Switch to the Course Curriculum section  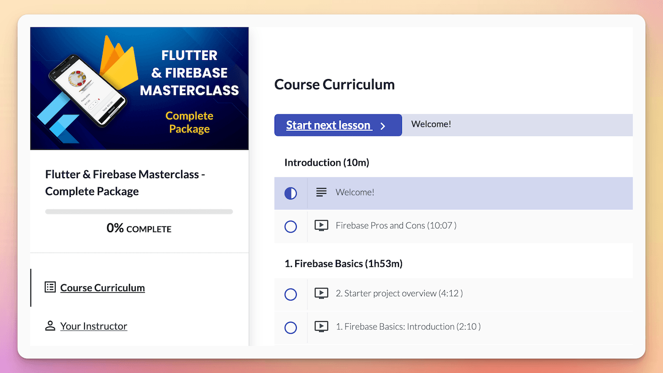[x=102, y=288]
